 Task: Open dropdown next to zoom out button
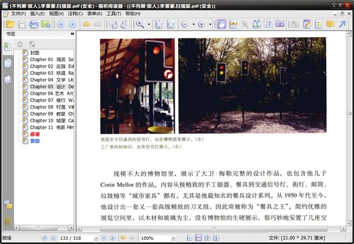(194, 24)
